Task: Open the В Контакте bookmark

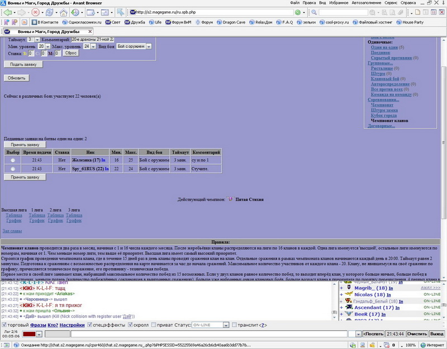Action: 45,22
